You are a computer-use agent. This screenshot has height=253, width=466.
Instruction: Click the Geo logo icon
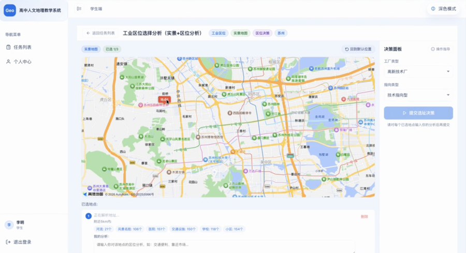[x=10, y=10]
